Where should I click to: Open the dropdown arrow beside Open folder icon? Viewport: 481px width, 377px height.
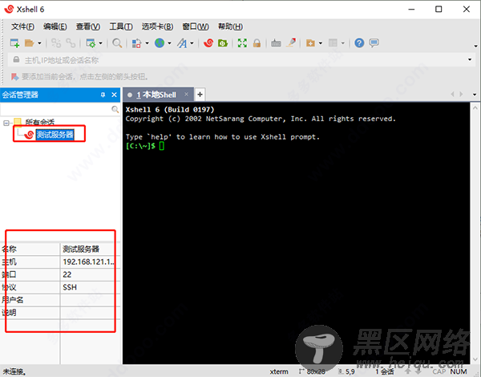click(x=39, y=43)
